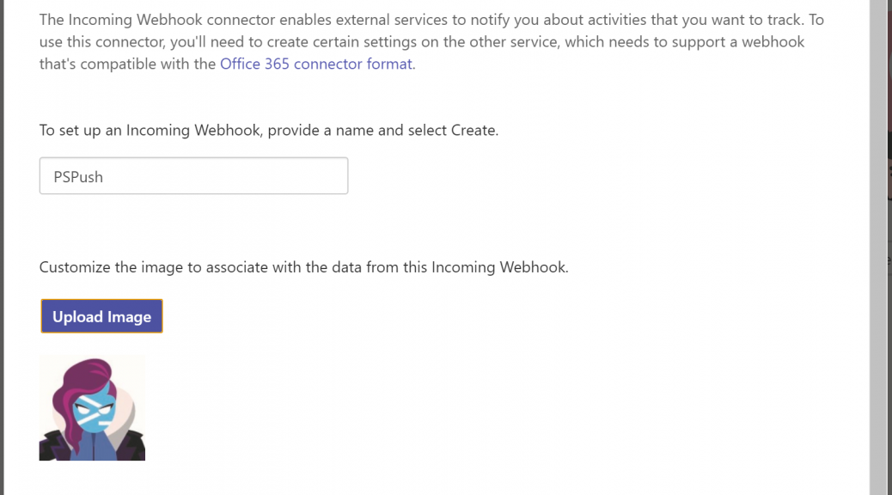The height and width of the screenshot is (495, 892).
Task: Open the Office 365 connector format link
Action: coord(317,64)
